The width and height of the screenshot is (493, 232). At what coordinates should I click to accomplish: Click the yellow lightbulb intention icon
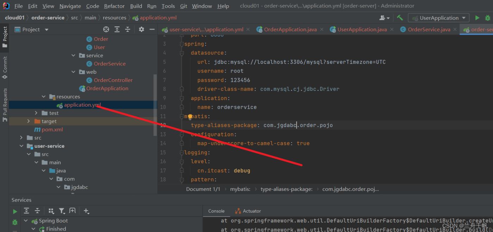coord(190,117)
